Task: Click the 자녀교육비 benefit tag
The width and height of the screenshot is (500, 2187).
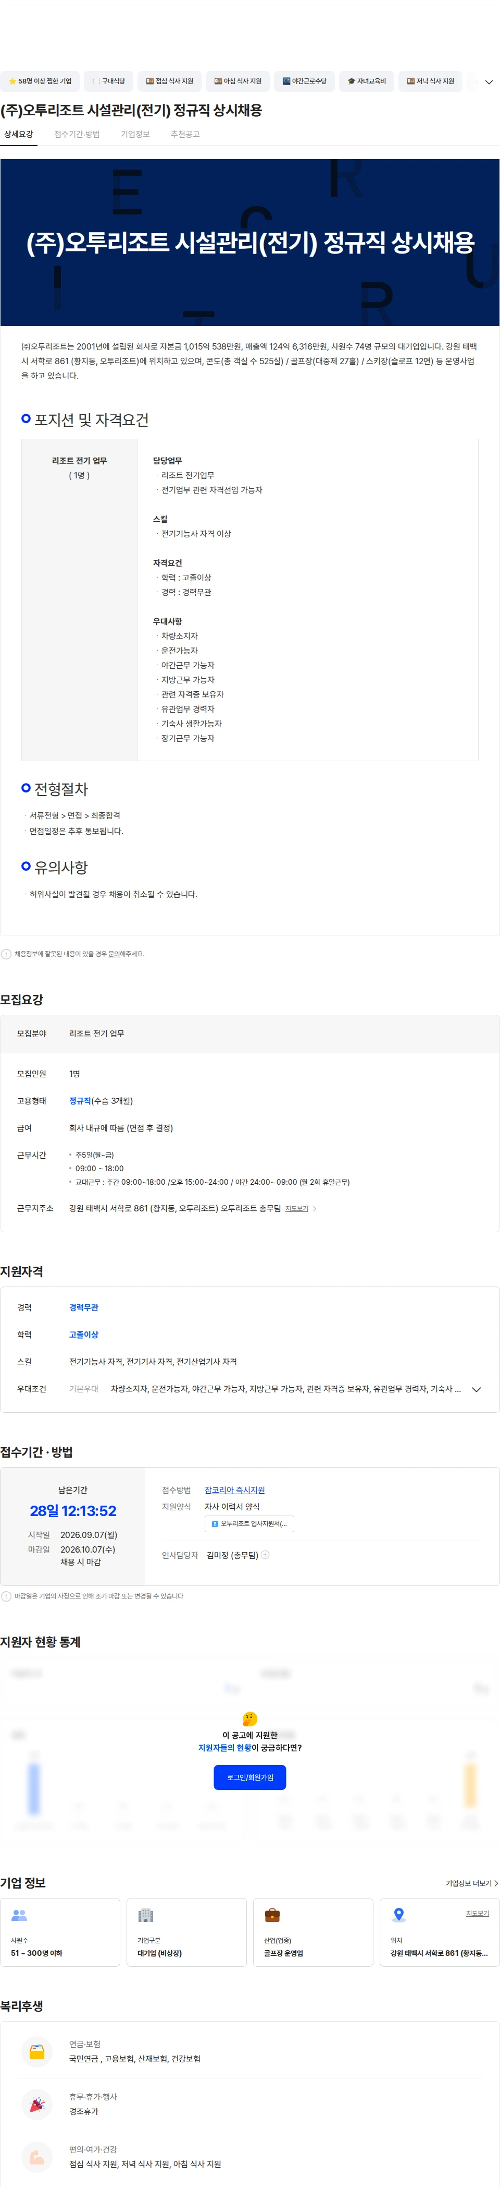Action: 366,81
